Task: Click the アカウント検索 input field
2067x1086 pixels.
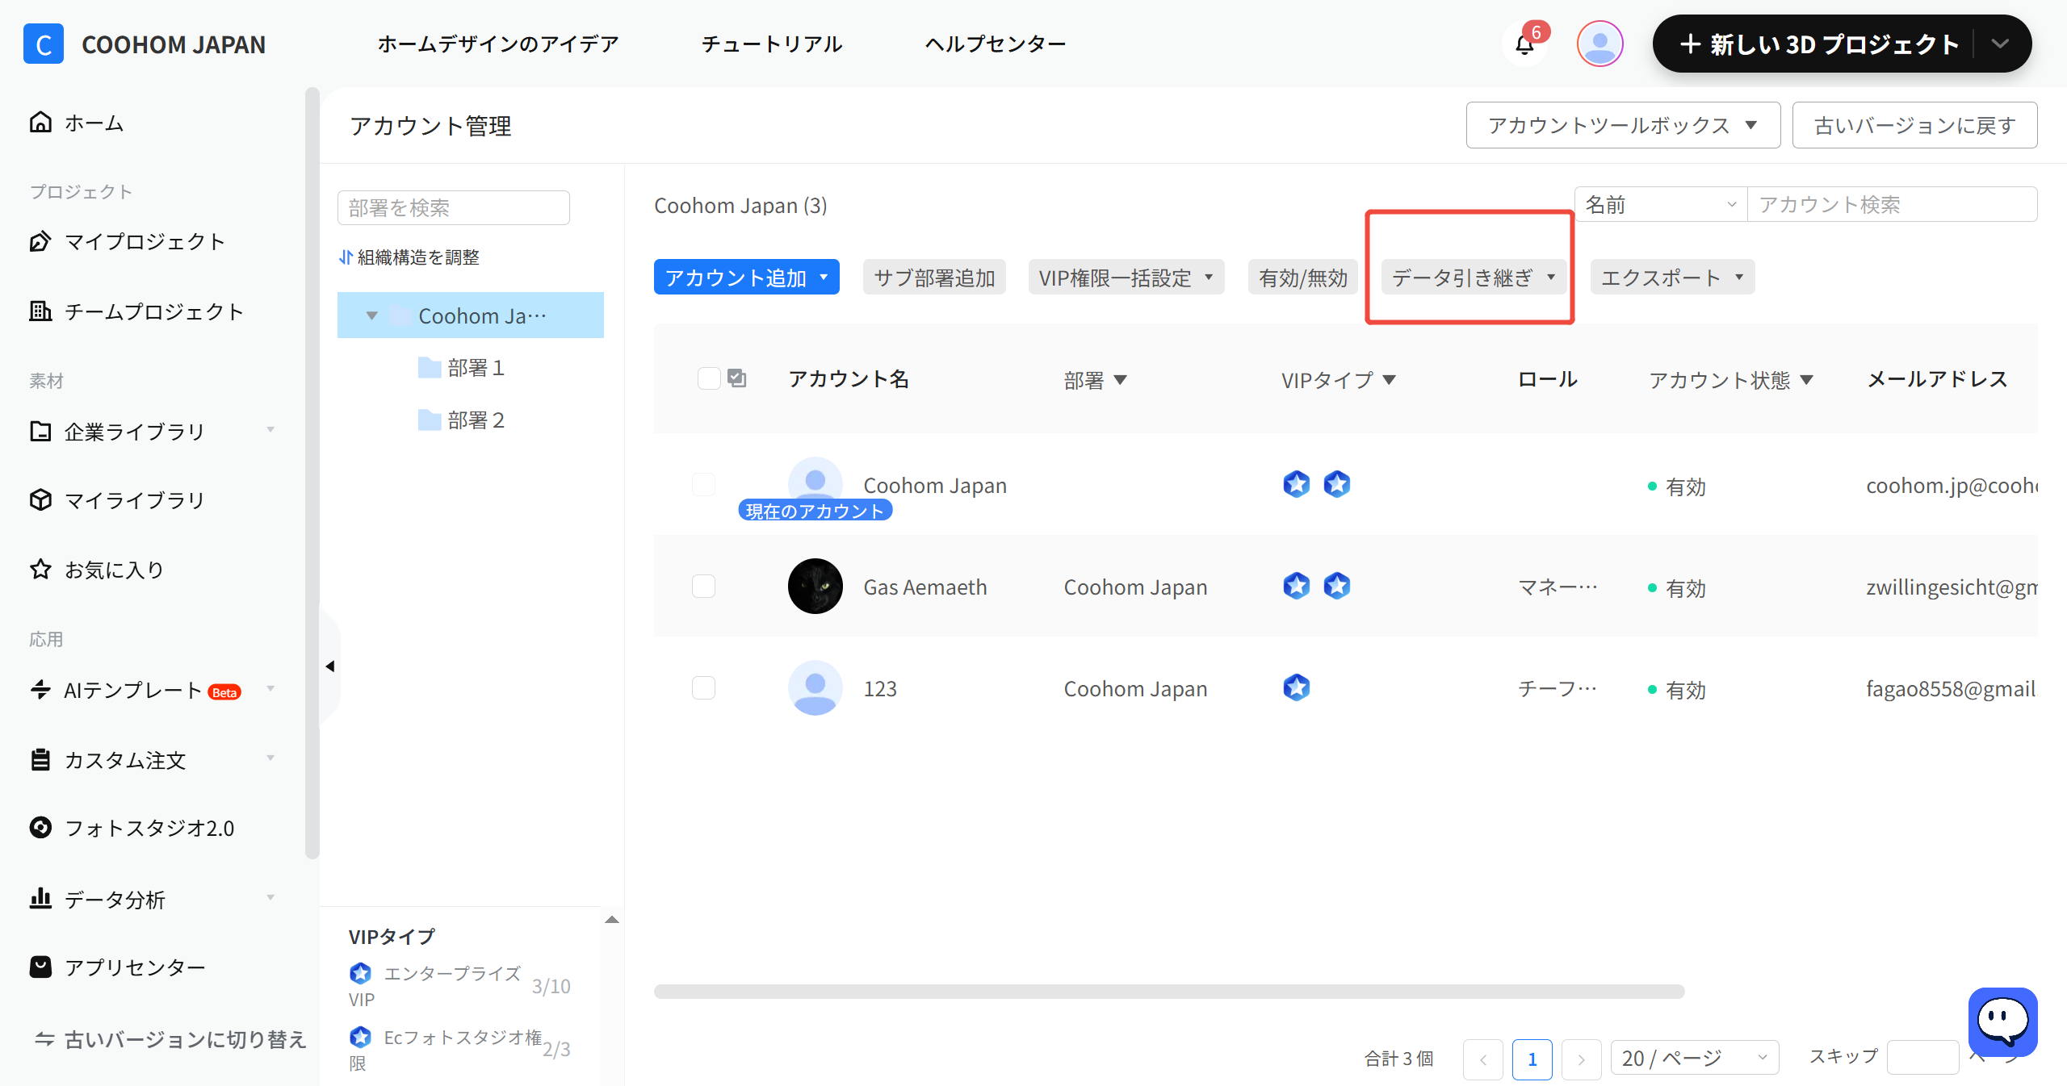Action: coord(1892,204)
